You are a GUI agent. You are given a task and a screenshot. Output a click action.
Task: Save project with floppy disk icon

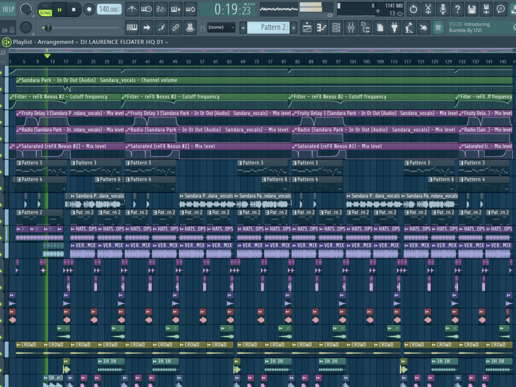(472, 9)
